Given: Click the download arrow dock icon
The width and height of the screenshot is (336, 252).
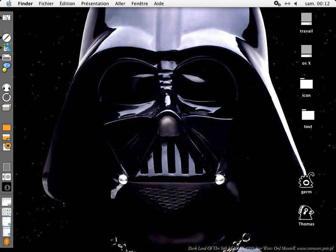Looking at the screenshot, I should click(6, 187).
